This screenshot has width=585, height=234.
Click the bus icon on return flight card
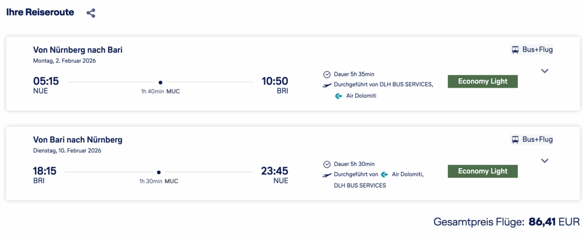coord(515,140)
